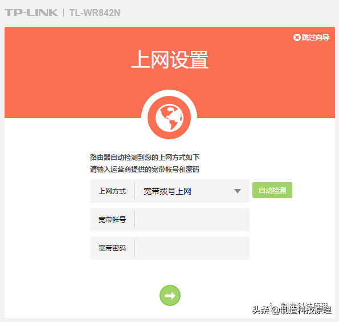Focus the 宽带帐号 input field
Image resolution: width=339 pixels, height=322 pixels.
click(192, 219)
